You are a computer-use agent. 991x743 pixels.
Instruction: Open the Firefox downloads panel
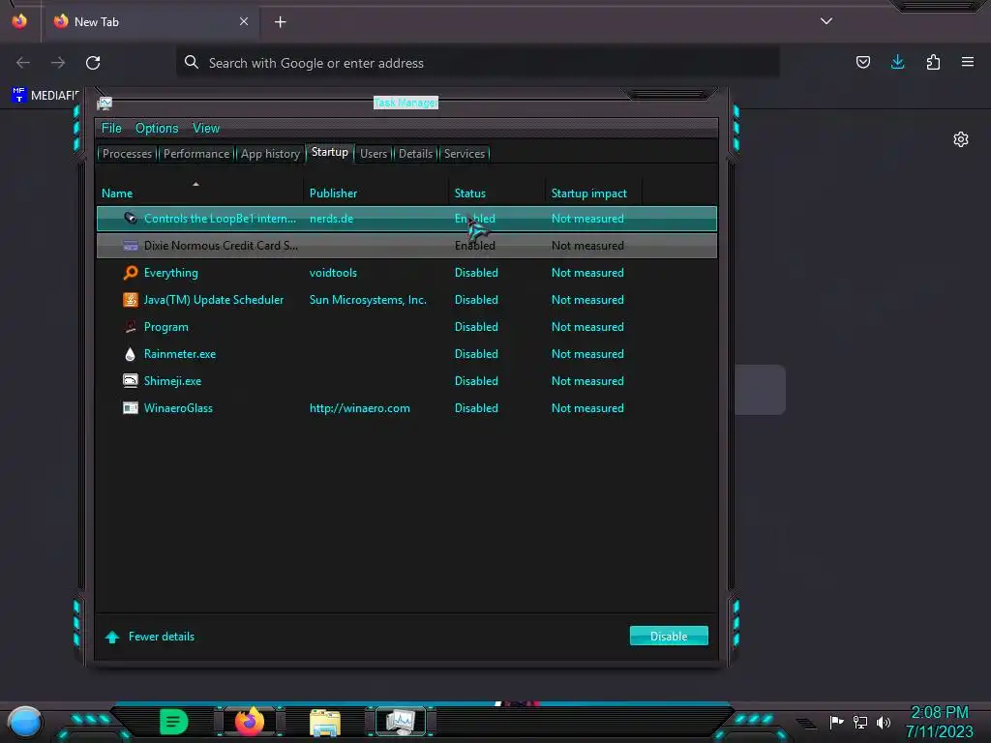click(x=897, y=62)
